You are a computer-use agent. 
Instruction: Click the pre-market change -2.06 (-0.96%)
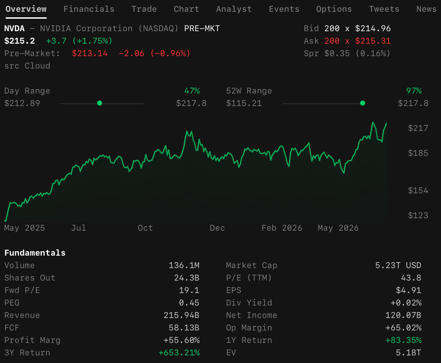click(154, 53)
